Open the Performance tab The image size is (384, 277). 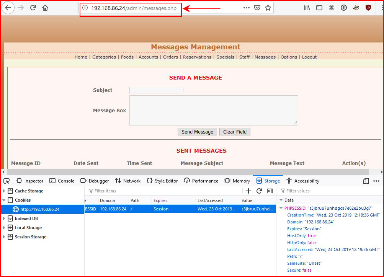click(201, 181)
